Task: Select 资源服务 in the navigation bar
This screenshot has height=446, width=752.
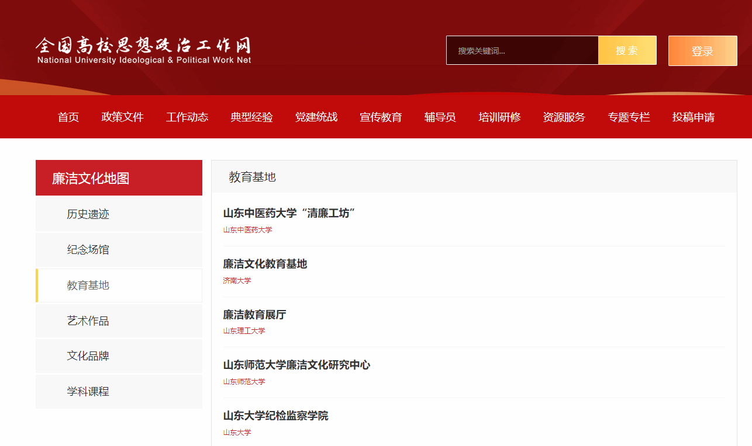Action: tap(564, 117)
